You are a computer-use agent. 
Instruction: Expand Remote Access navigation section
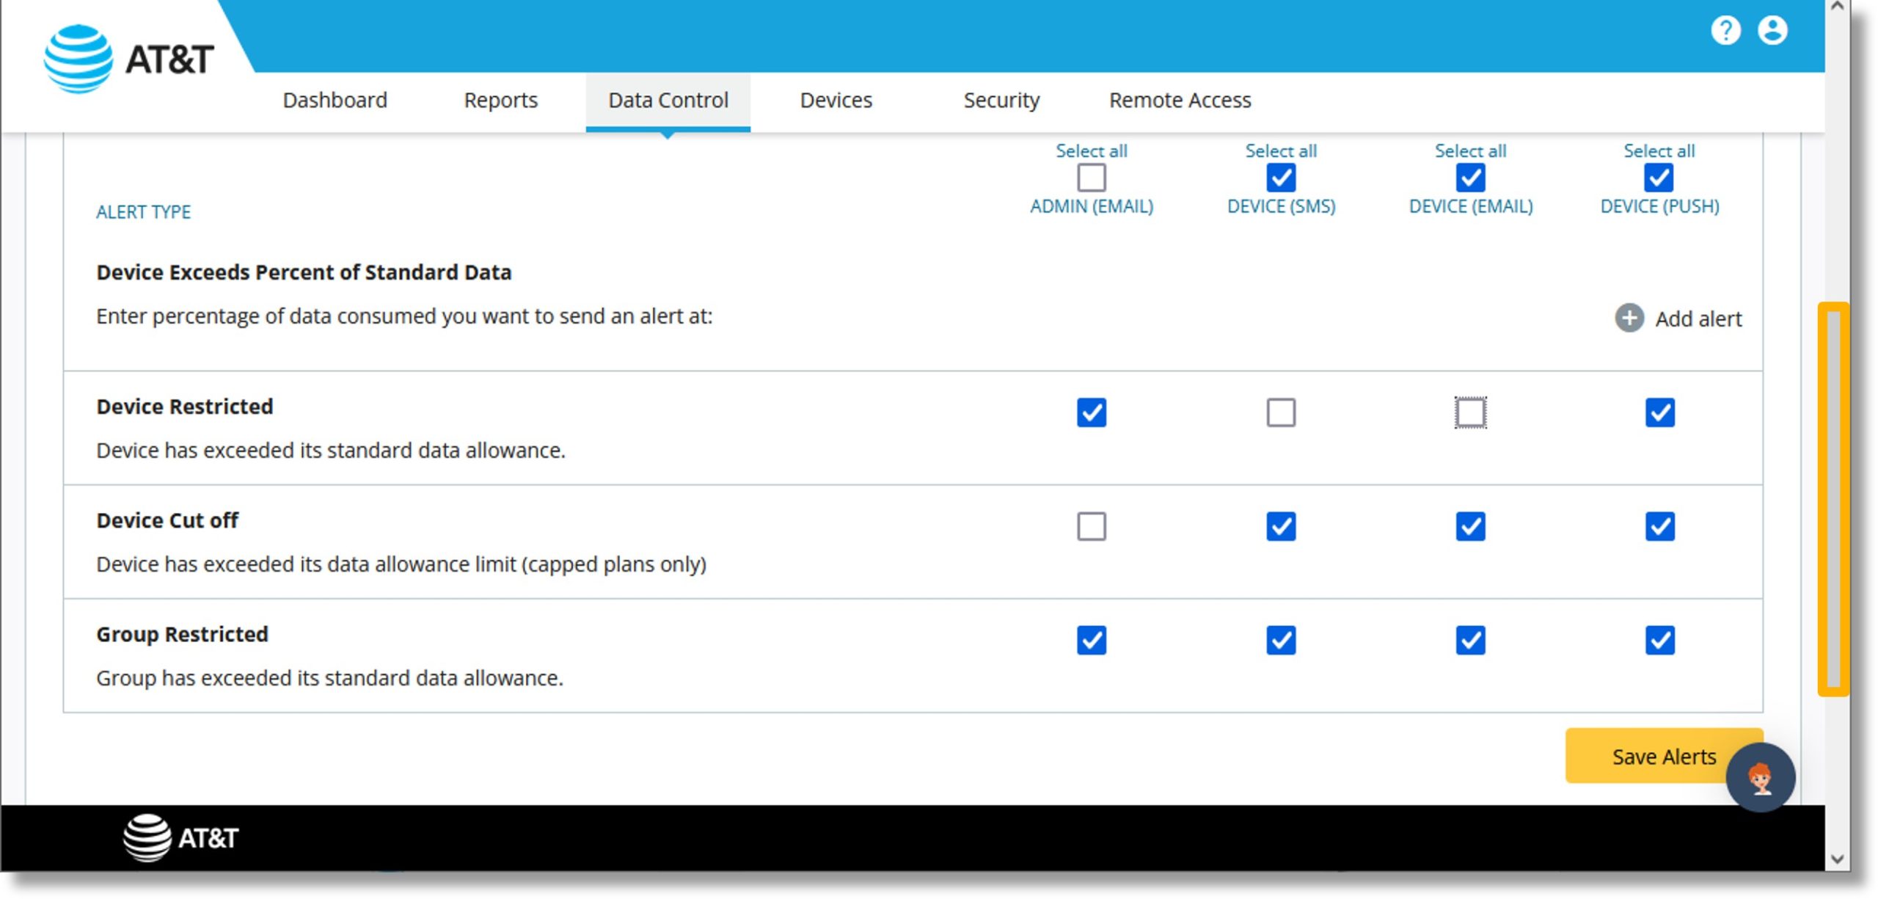pyautogui.click(x=1180, y=100)
